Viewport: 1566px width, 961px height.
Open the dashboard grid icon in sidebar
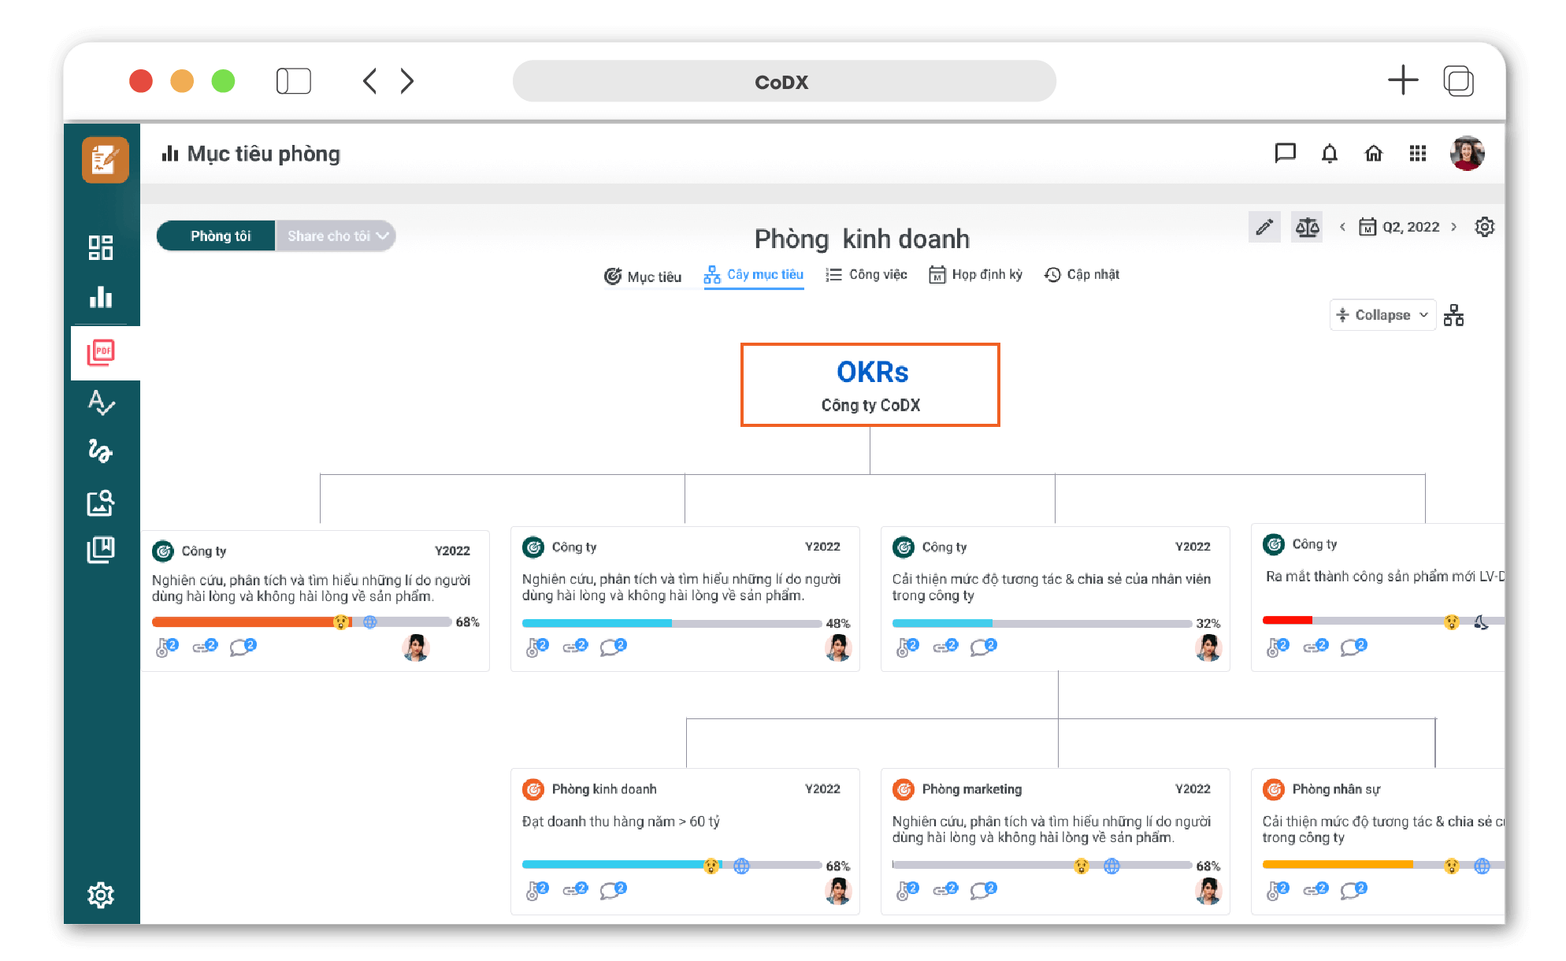click(x=101, y=247)
